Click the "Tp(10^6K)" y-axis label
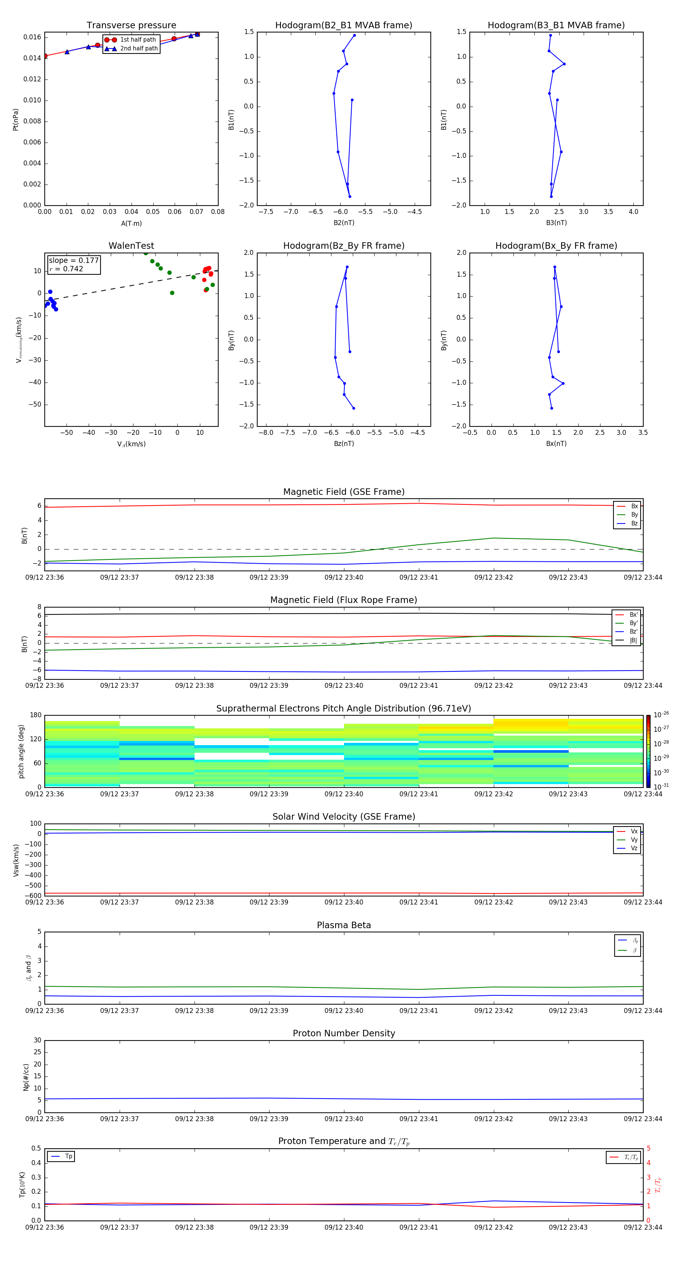The width and height of the screenshot is (688, 1261). coord(22,1185)
